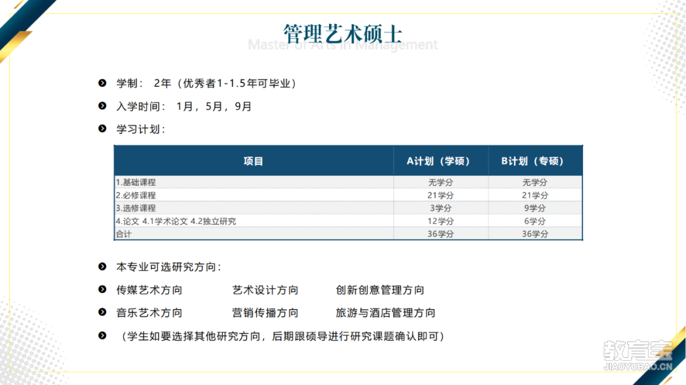
Task: Click A计划 21学分 cell for 必修课程
Action: coord(441,195)
